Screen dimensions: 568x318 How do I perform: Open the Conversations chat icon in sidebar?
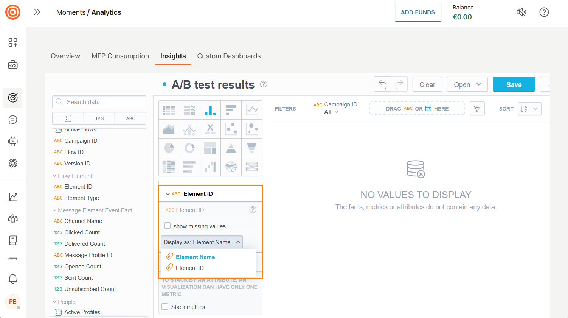(13, 120)
